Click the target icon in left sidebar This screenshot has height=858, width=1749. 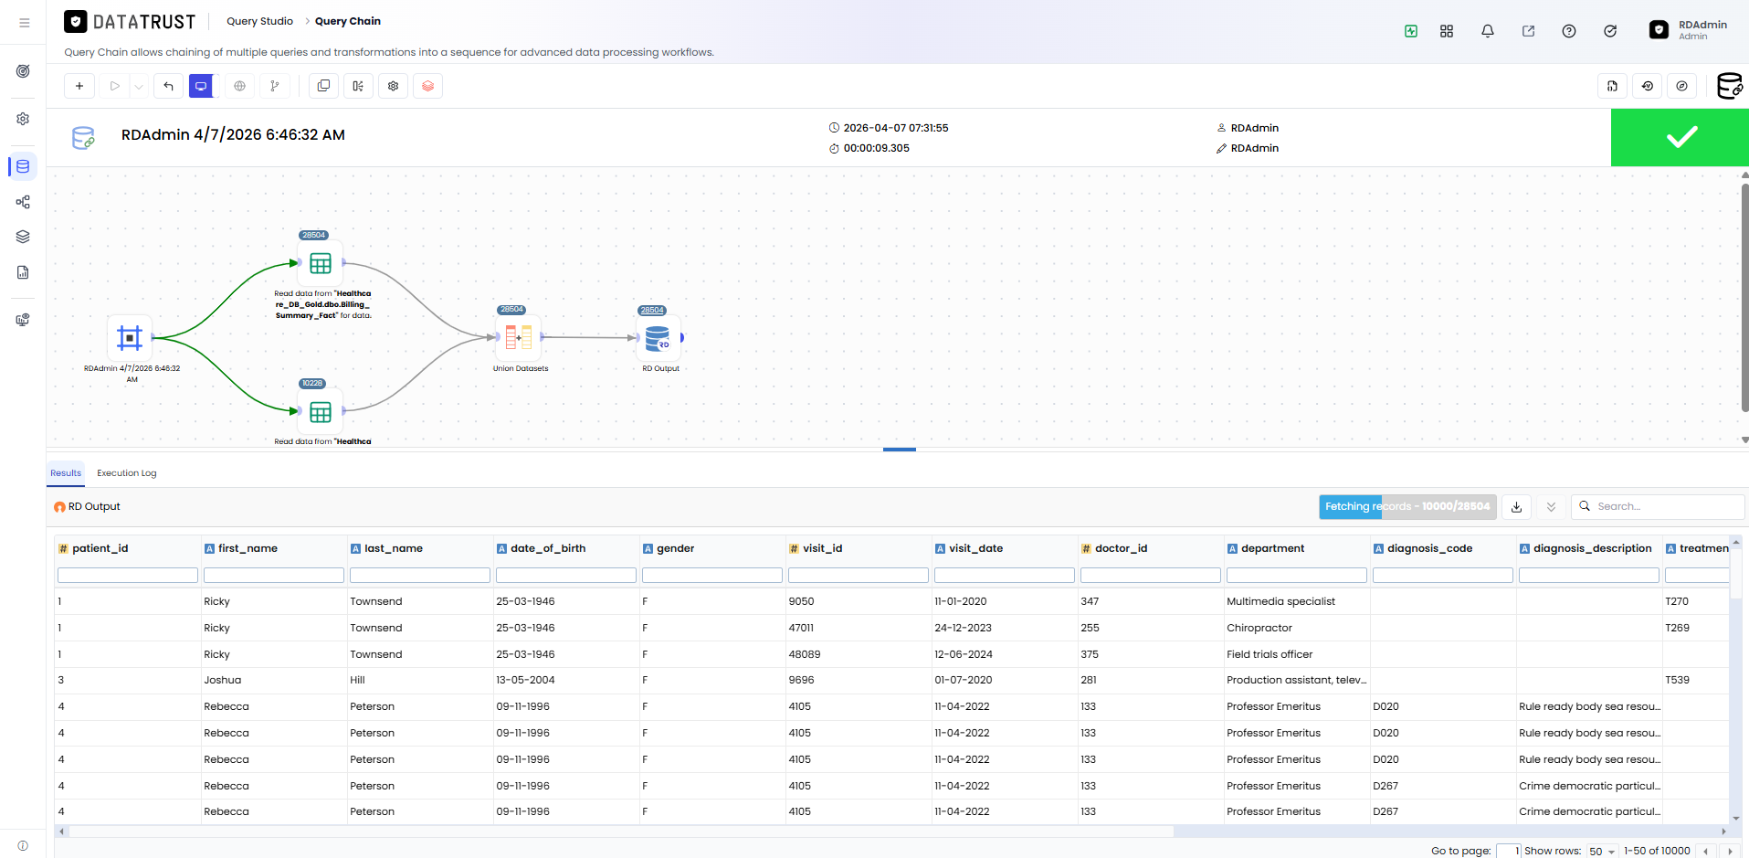pyautogui.click(x=23, y=71)
